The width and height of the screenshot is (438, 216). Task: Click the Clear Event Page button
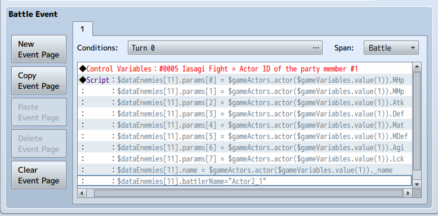[x=39, y=175]
